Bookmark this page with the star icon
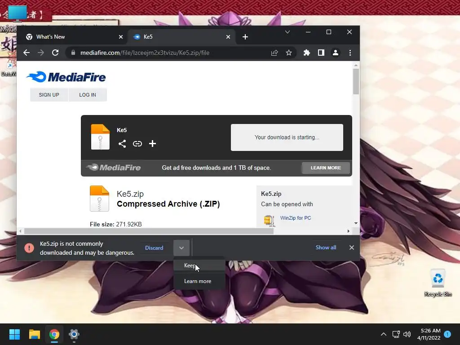The image size is (460, 345). (289, 53)
